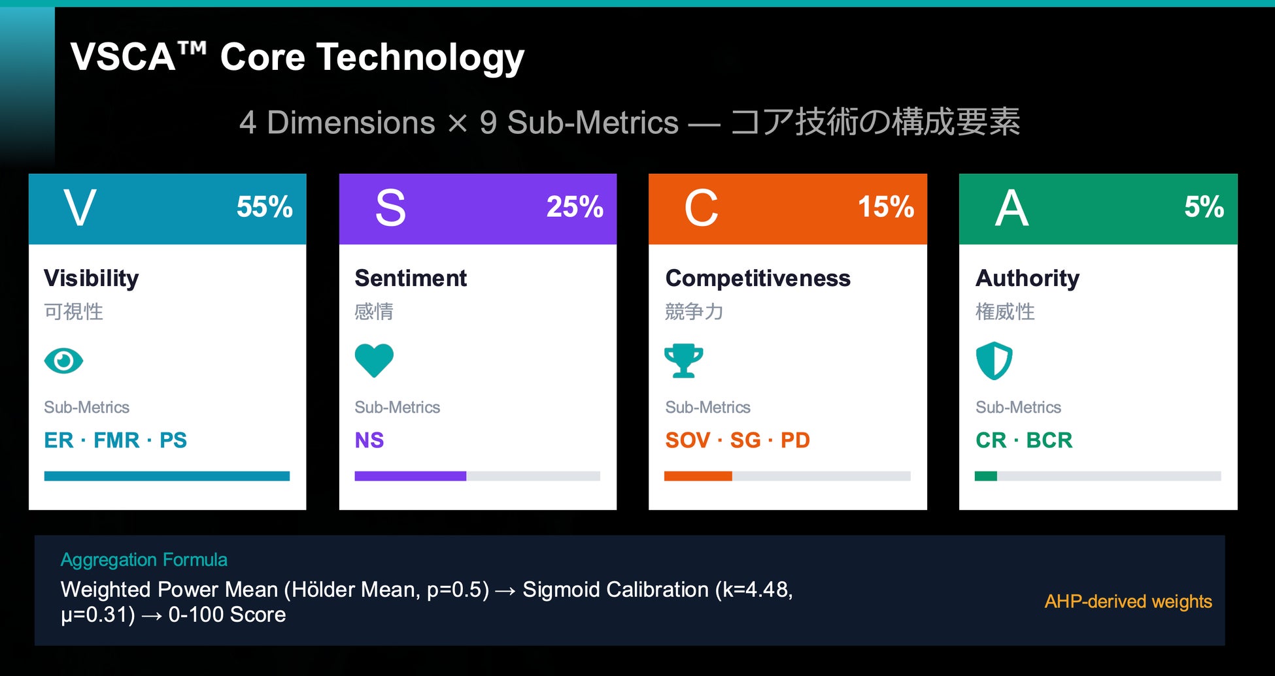Click the SOV · SG · PD sub-metrics text
This screenshot has height=676, width=1275.
tap(737, 440)
